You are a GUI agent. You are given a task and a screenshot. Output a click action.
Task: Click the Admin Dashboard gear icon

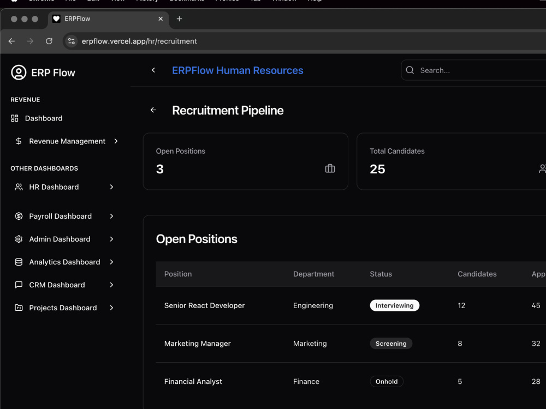tap(19, 239)
